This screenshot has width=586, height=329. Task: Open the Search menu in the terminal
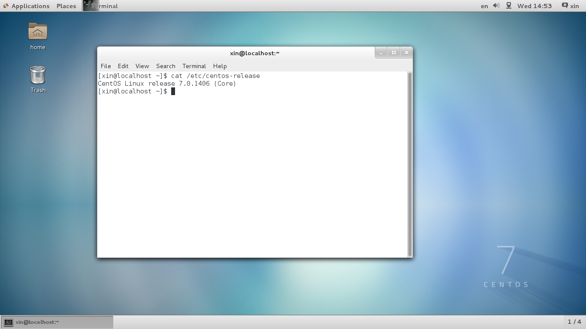[x=166, y=66]
